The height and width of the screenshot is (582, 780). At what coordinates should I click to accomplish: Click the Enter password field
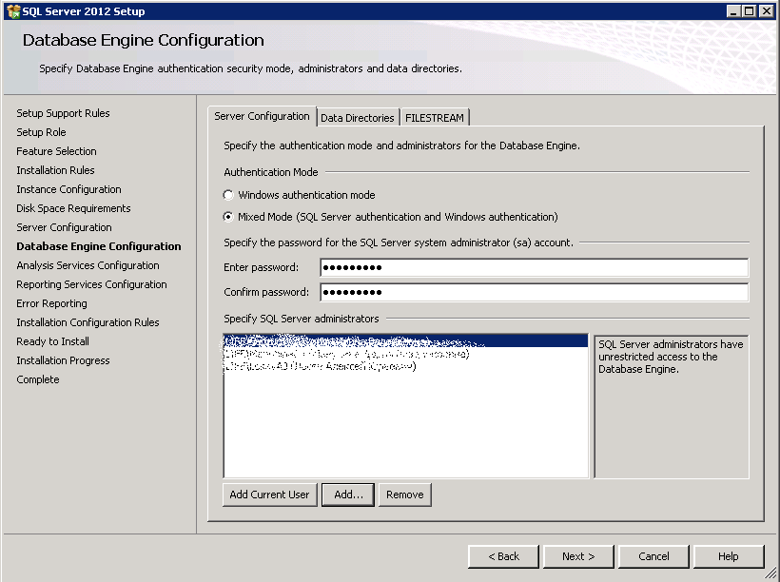(x=535, y=267)
